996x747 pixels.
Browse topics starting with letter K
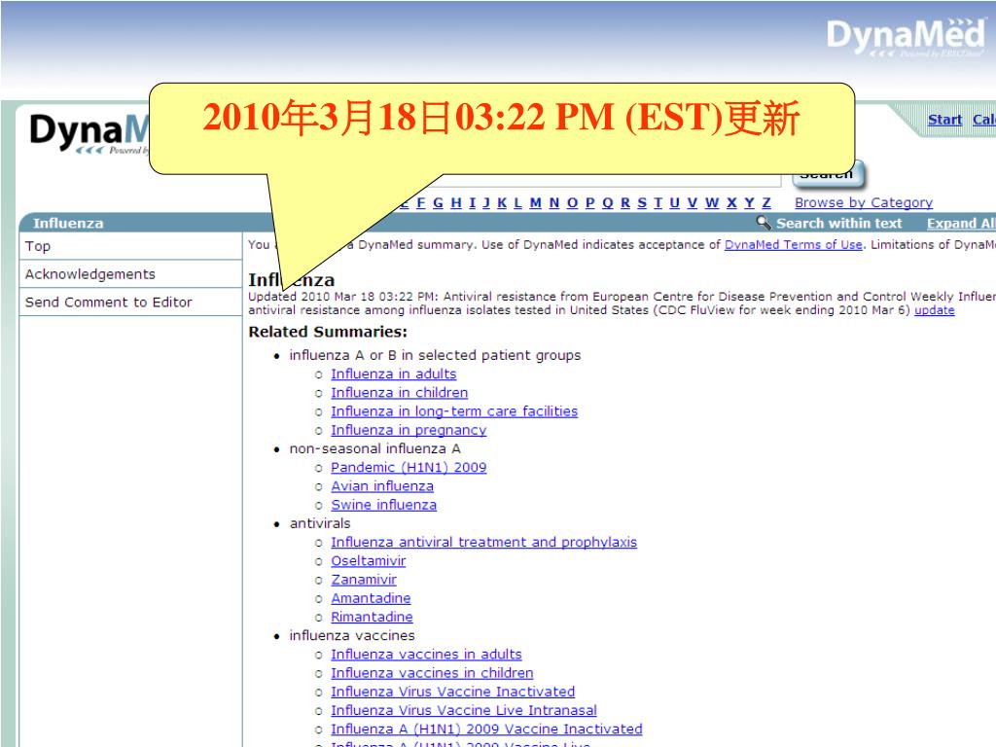(502, 202)
